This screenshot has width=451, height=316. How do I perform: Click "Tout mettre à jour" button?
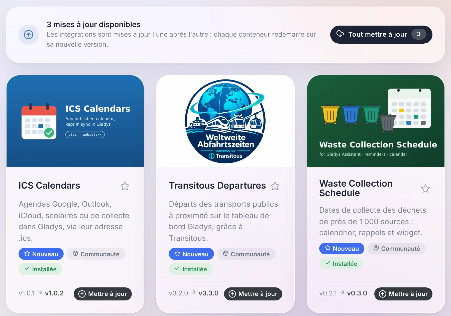pyautogui.click(x=381, y=35)
